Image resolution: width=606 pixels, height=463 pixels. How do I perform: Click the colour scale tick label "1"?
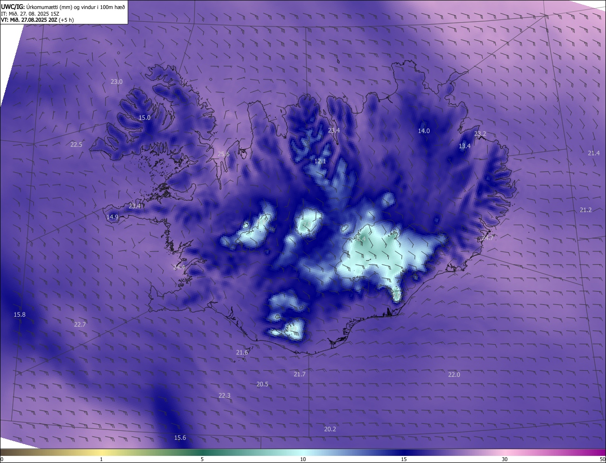point(101,459)
